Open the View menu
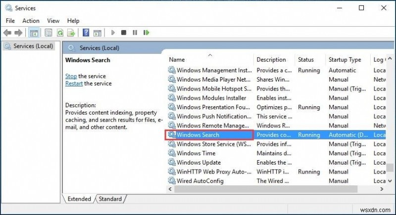396x215 pixels. pos(53,21)
